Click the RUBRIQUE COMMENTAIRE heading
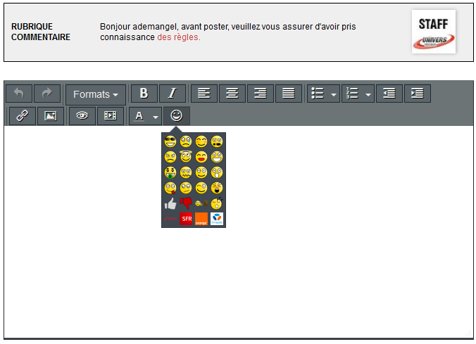The width and height of the screenshot is (476, 344). tap(41, 32)
